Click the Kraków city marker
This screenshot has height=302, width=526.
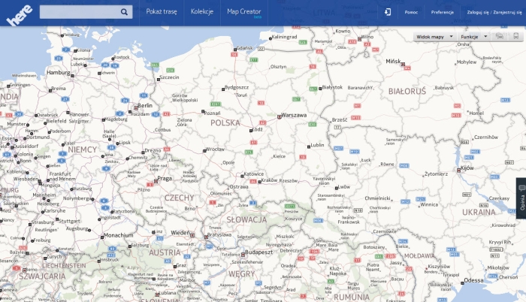click(259, 182)
